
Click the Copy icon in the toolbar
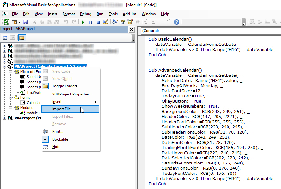[x=42, y=22]
